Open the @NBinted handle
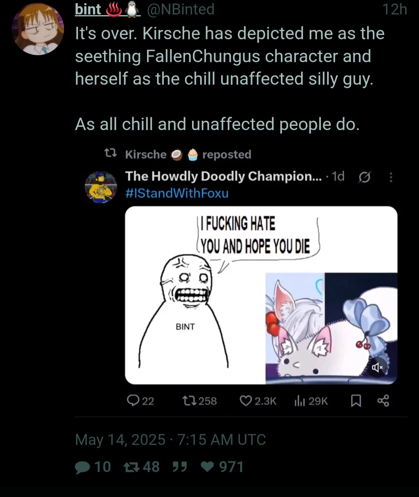This screenshot has width=419, height=497. (x=180, y=9)
